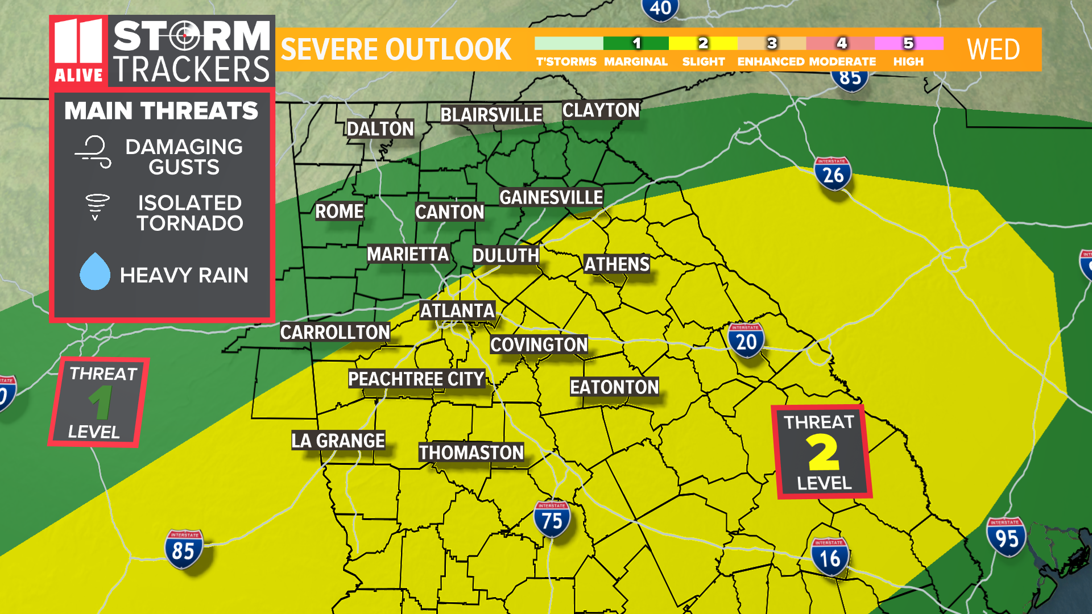Click the LA GRANGE city label
Image resolution: width=1092 pixels, height=614 pixels.
[338, 441]
